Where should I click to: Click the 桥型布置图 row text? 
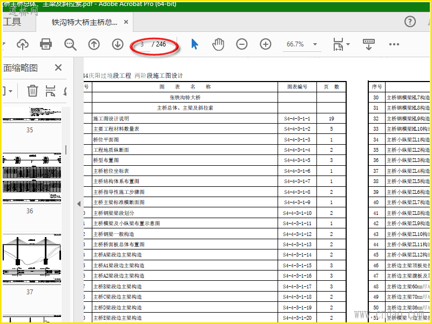pos(106,160)
